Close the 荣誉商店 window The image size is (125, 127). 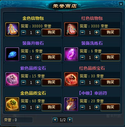(121, 4)
